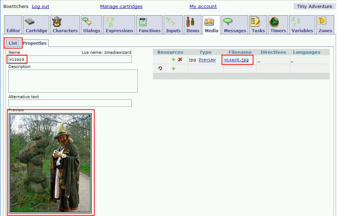Open the Timers tab with clock icon

pos(278,25)
